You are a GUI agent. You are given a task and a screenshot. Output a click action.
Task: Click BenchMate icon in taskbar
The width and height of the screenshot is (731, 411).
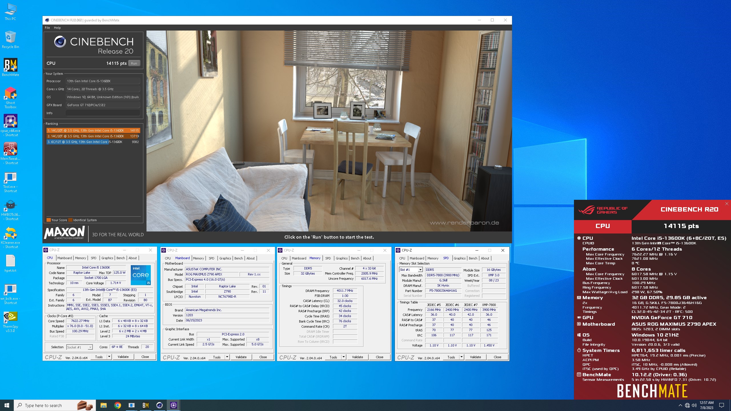pyautogui.click(x=145, y=405)
